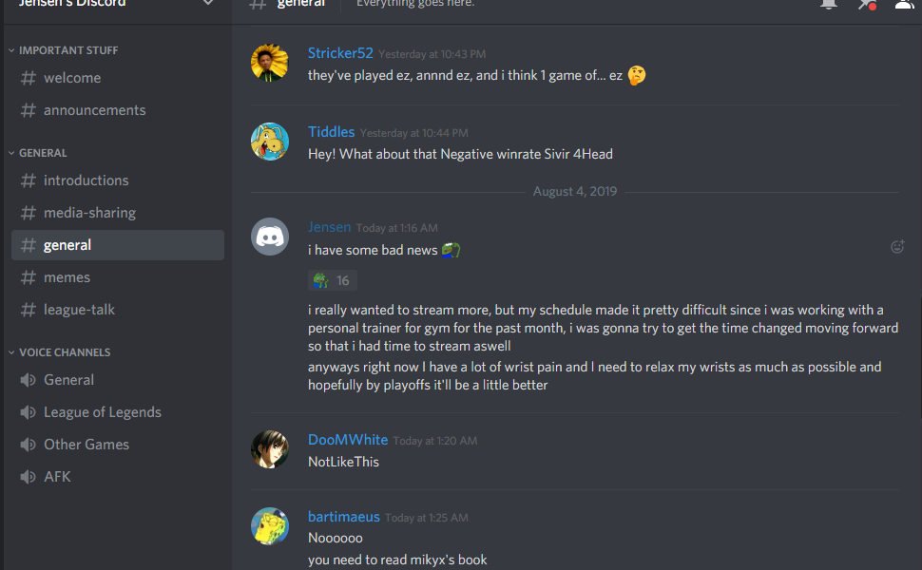Click the notification bell icon

pyautogui.click(x=829, y=4)
